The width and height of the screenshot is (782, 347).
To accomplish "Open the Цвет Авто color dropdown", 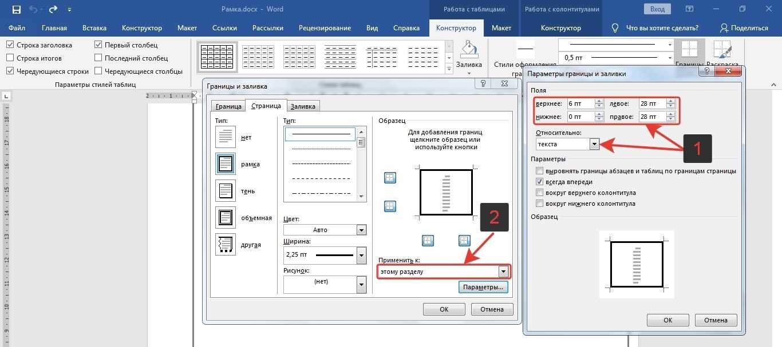I will pyautogui.click(x=361, y=230).
